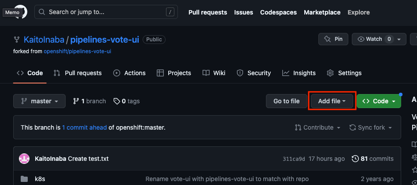Expand the Contribute dropdown
The width and height of the screenshot is (417, 185).
[317, 128]
